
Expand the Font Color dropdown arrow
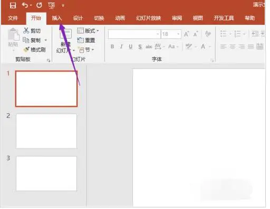tap(210, 47)
